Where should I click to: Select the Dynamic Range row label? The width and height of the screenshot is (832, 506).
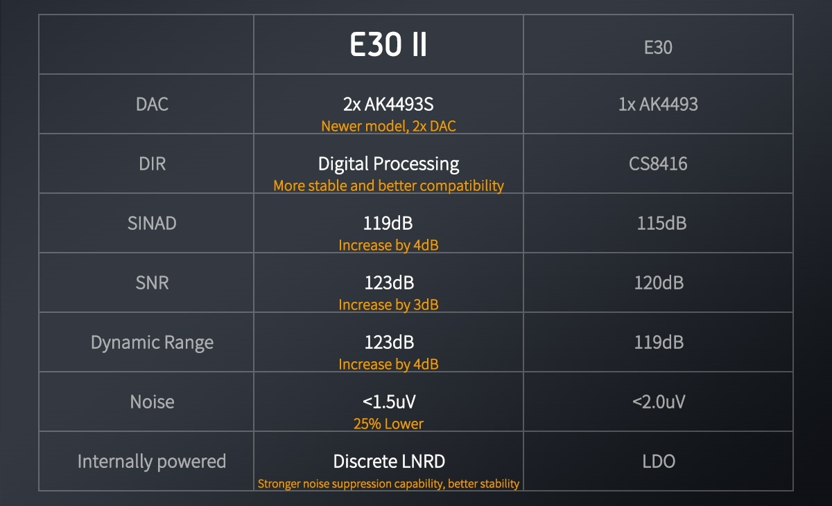click(x=152, y=343)
